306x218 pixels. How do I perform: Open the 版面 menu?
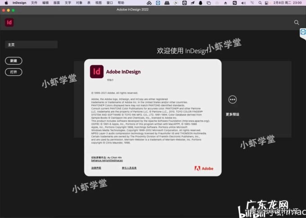57,3
